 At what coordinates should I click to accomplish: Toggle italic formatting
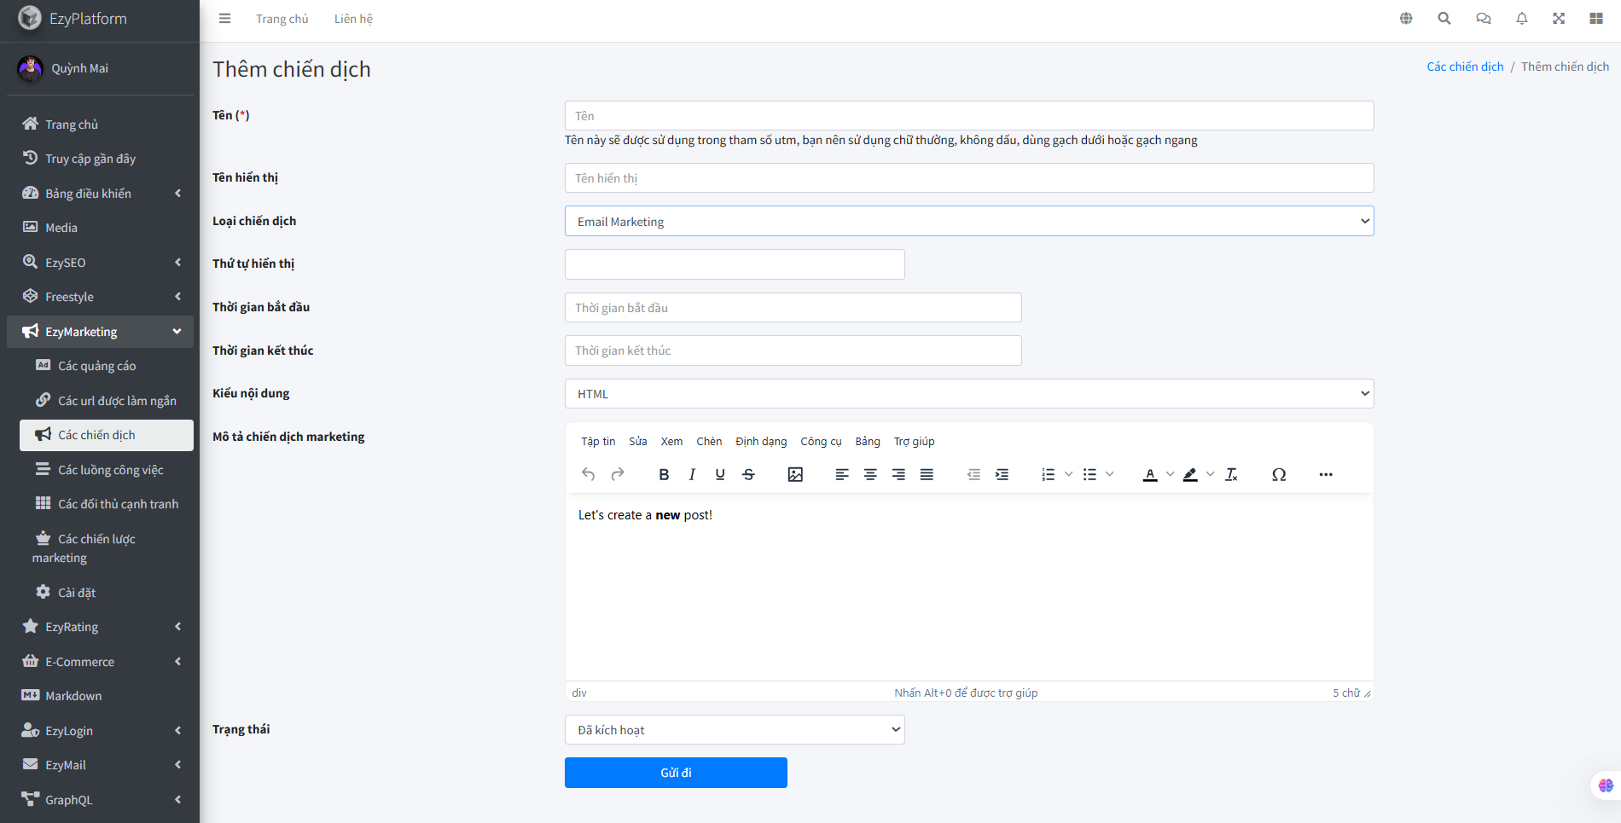[692, 474]
